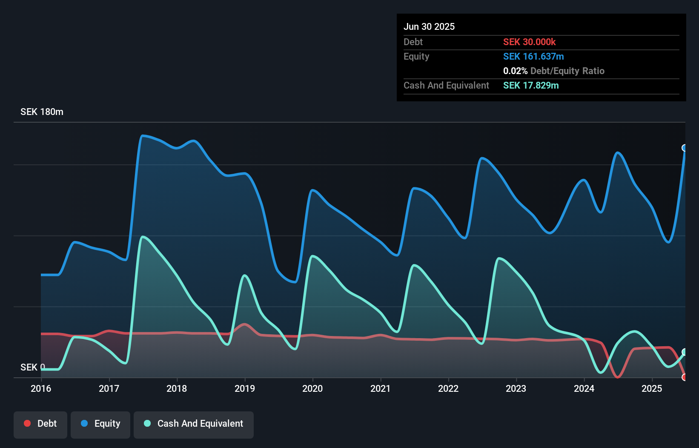Select the Cash endpoint marker at the chart edge
699x448 pixels.
685,352
